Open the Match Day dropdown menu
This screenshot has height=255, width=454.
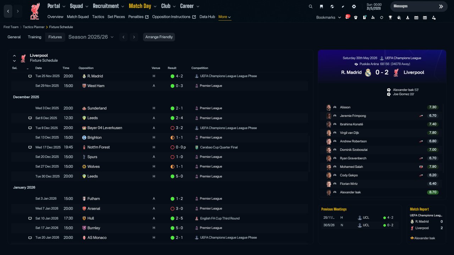click(143, 6)
